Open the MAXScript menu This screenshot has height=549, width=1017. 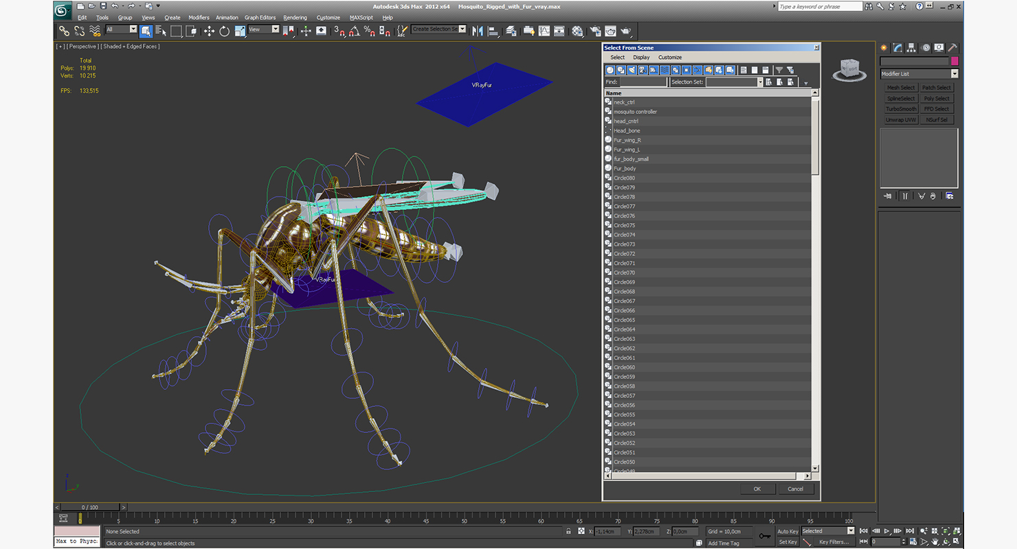tap(361, 18)
